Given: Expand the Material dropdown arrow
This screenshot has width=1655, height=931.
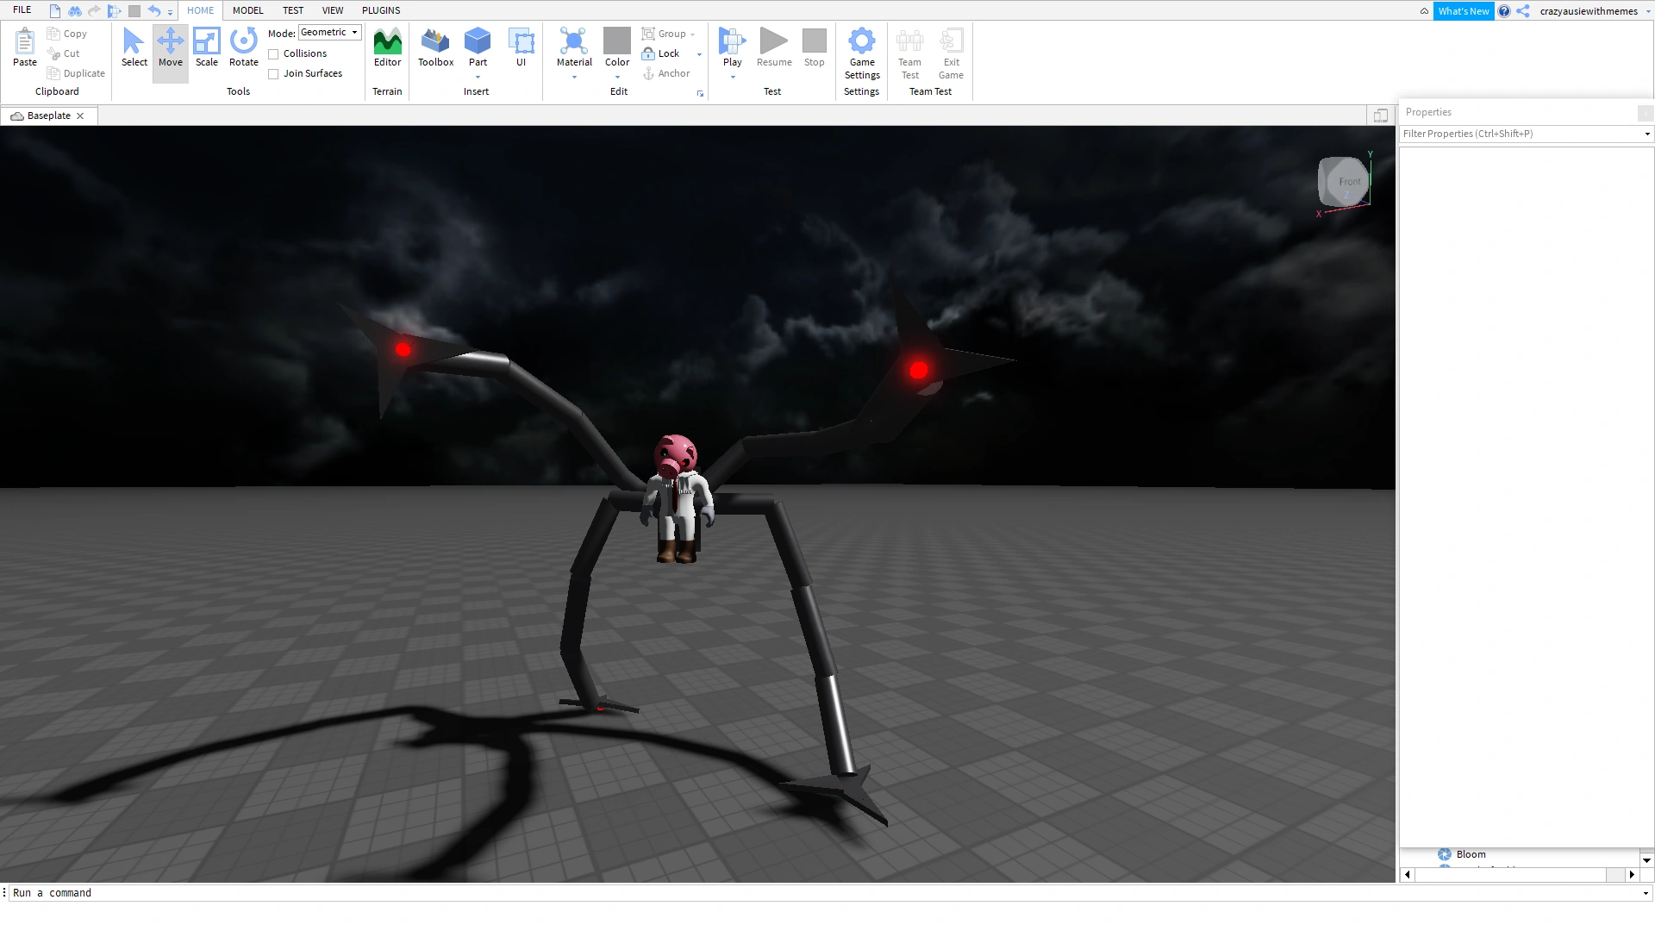Looking at the screenshot, I should [574, 78].
